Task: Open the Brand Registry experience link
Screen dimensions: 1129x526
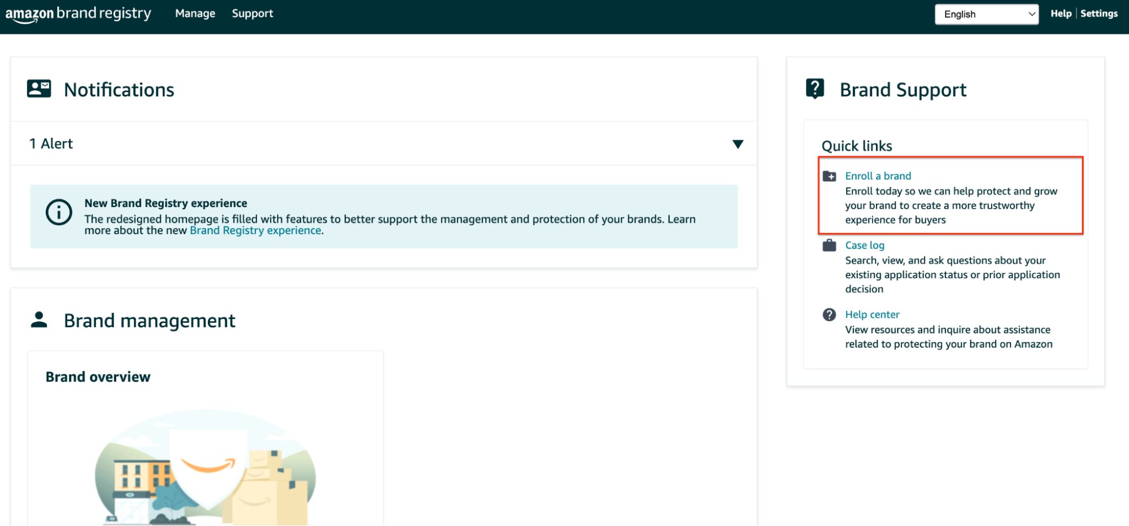Action: 255,231
